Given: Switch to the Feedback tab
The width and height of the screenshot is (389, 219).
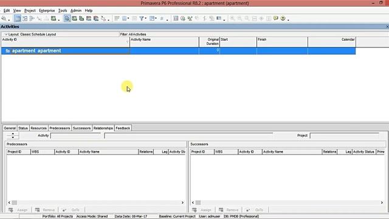Looking at the screenshot, I should (123, 128).
